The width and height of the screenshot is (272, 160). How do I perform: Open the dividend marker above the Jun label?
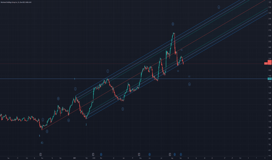pyautogui.click(x=149, y=154)
